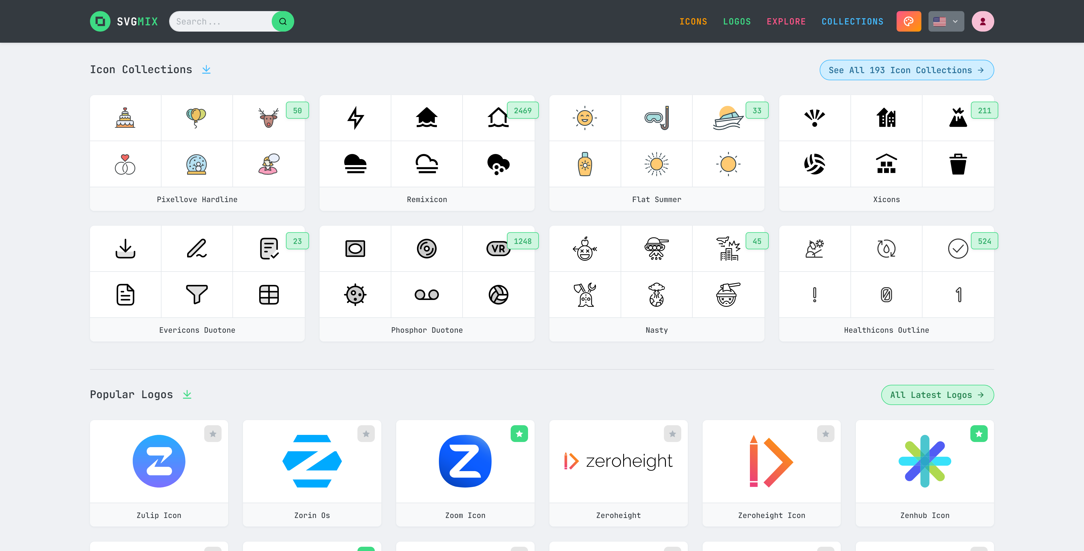Viewport: 1084px width, 551px height.
Task: Select the filled foggy cloud icon
Action: click(x=355, y=164)
